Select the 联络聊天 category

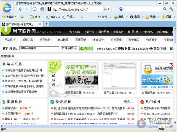pyautogui.click(x=63, y=40)
